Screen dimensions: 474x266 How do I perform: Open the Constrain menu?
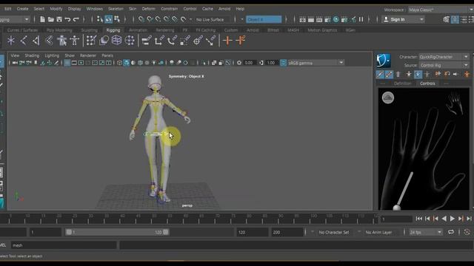[170, 9]
